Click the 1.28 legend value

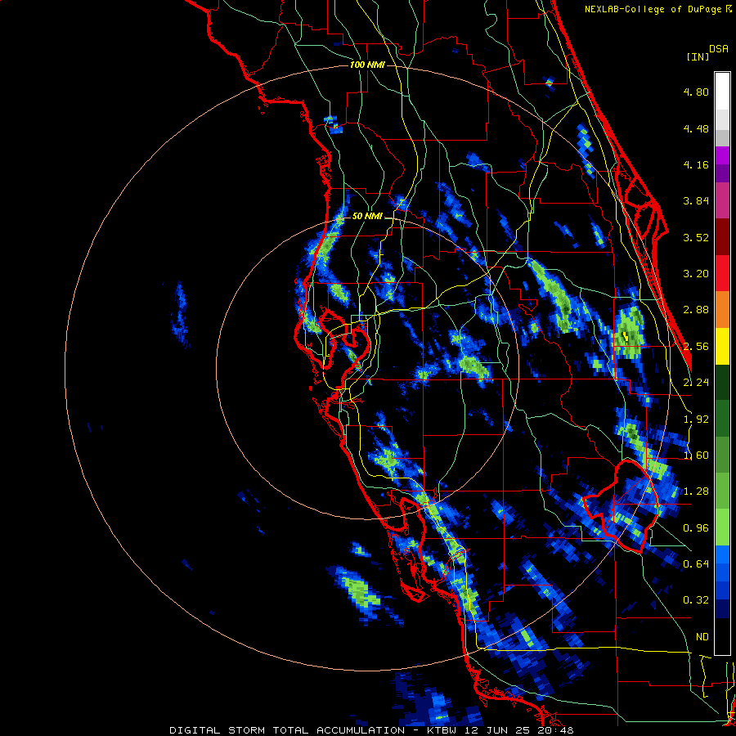click(696, 491)
